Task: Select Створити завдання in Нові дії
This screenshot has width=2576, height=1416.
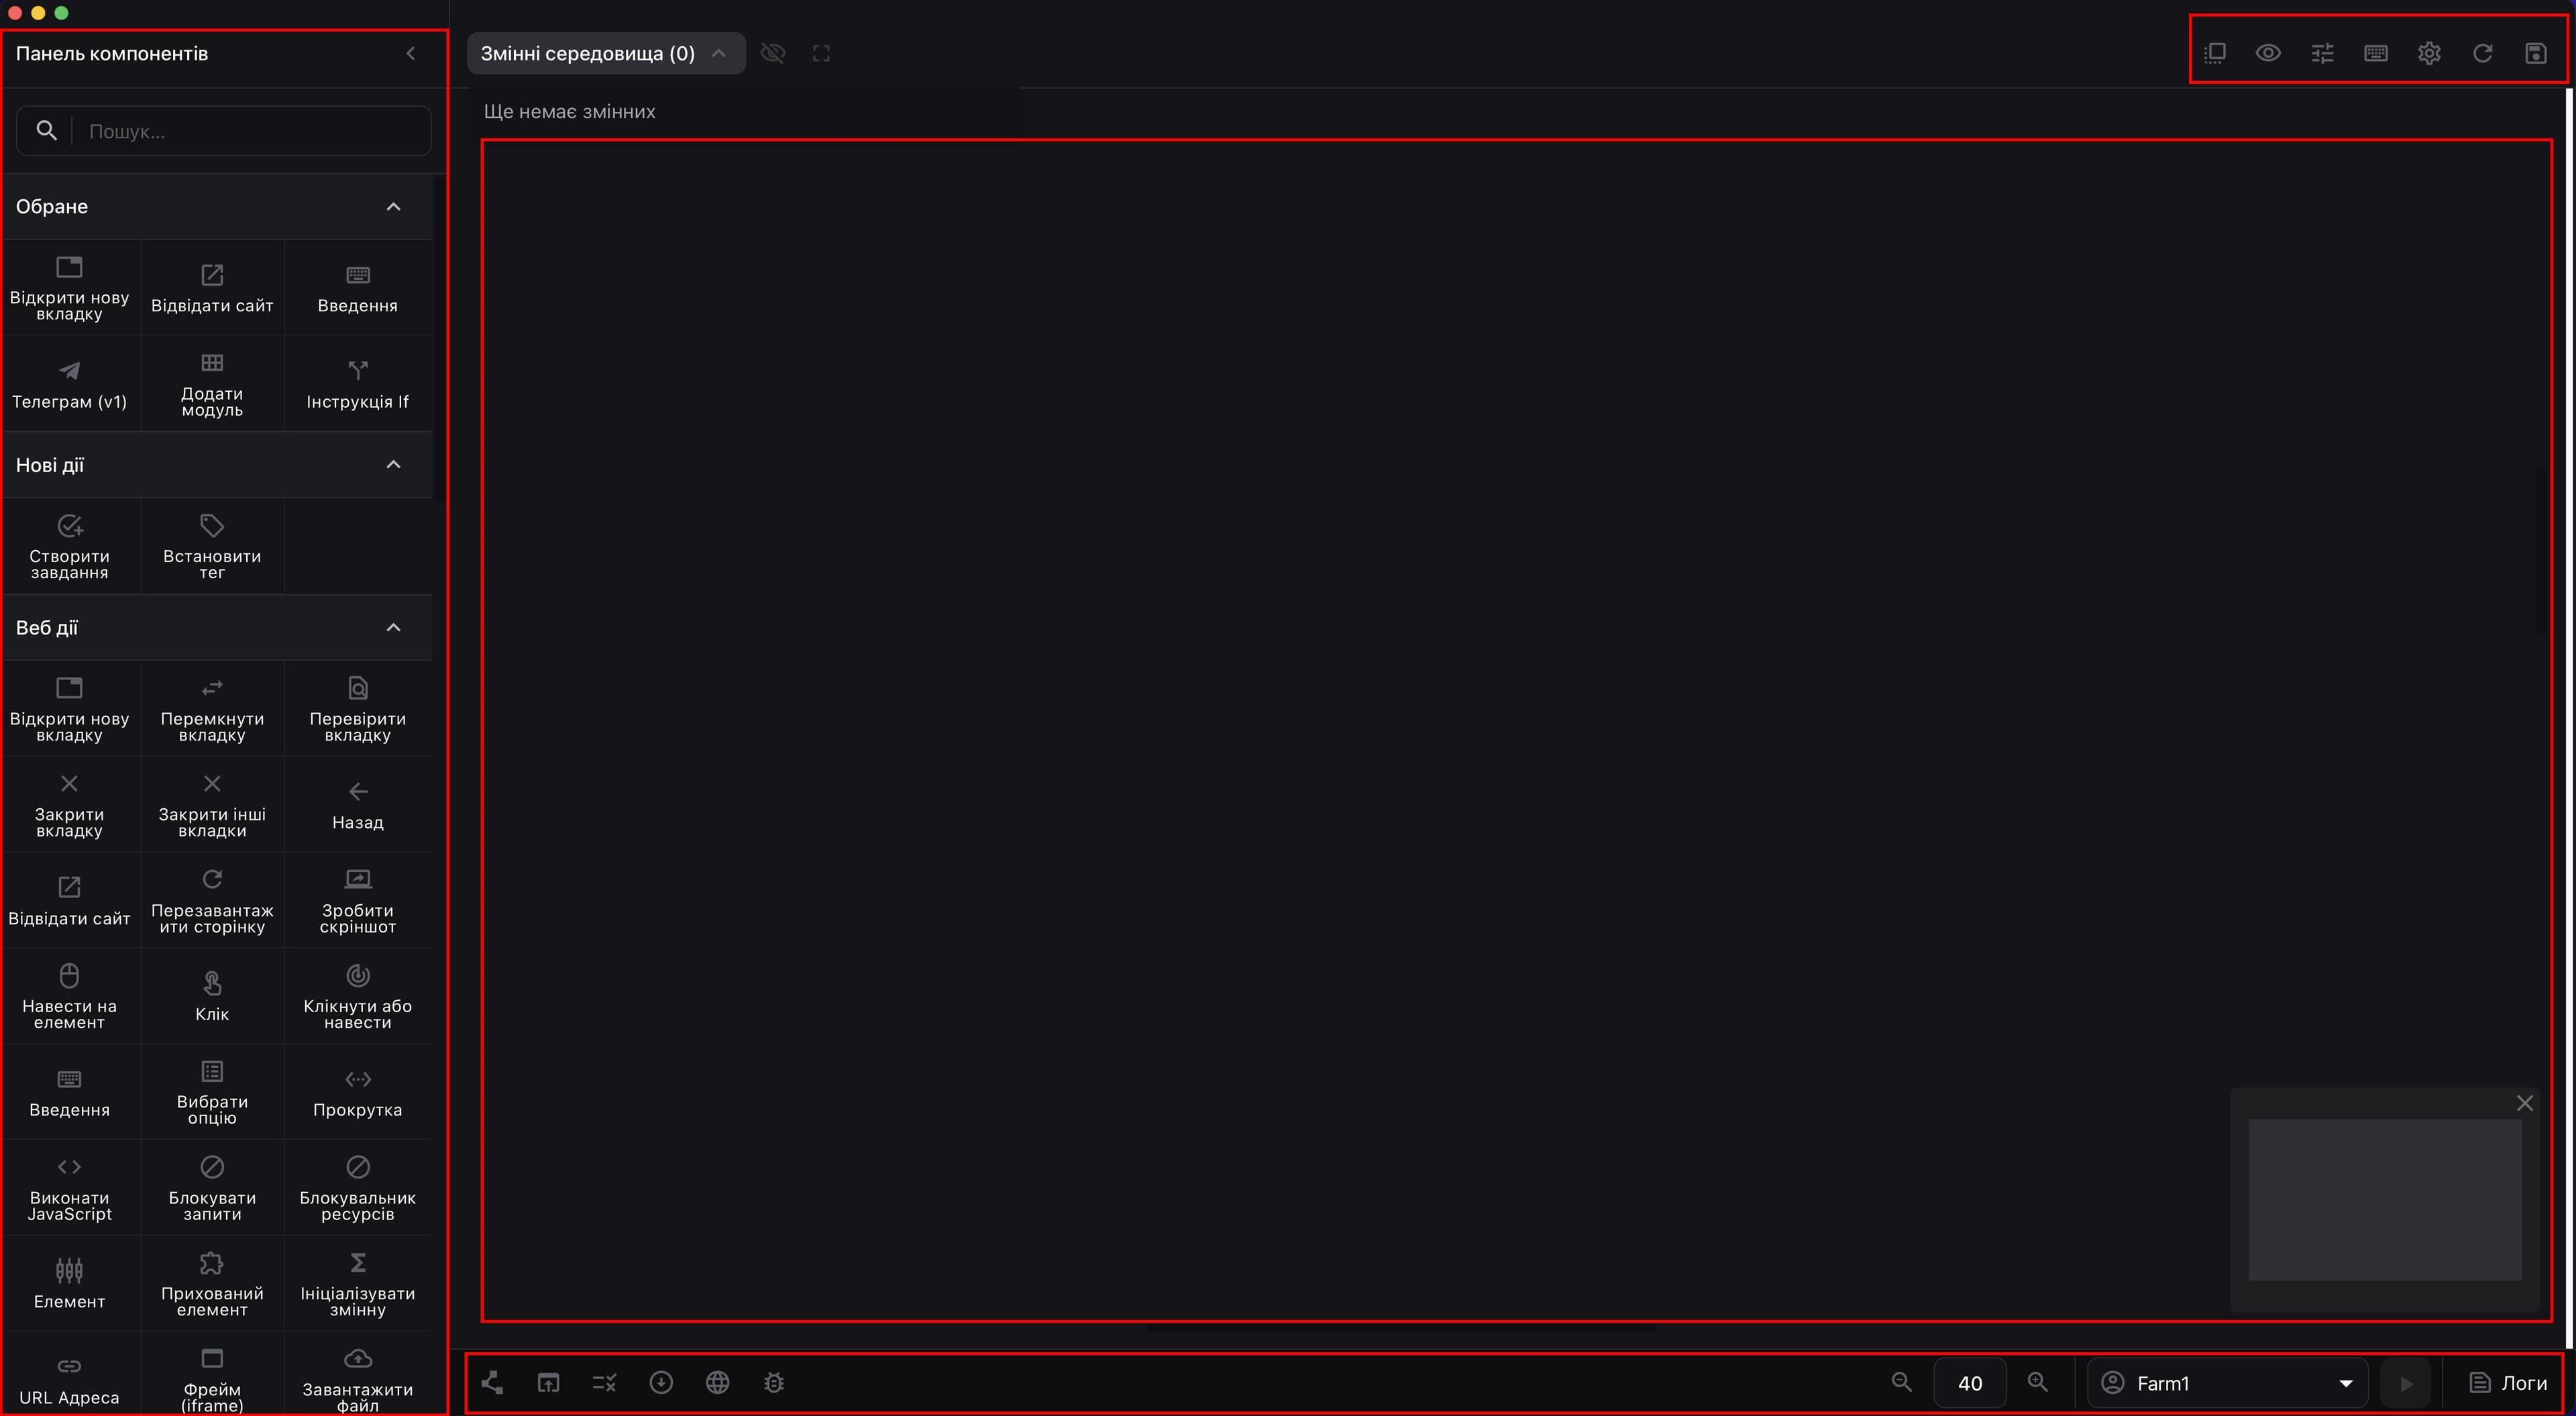Action: (x=69, y=547)
